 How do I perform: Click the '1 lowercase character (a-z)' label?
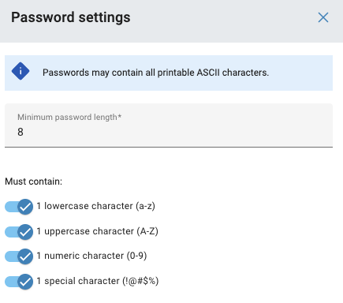[x=95, y=206]
